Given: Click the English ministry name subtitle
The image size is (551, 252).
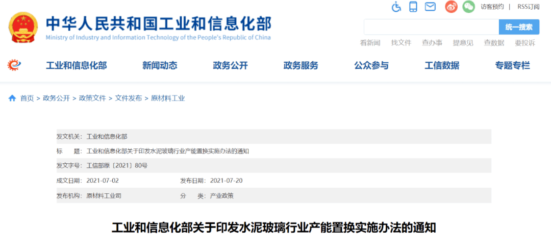Looking at the screenshot, I should coord(158,37).
